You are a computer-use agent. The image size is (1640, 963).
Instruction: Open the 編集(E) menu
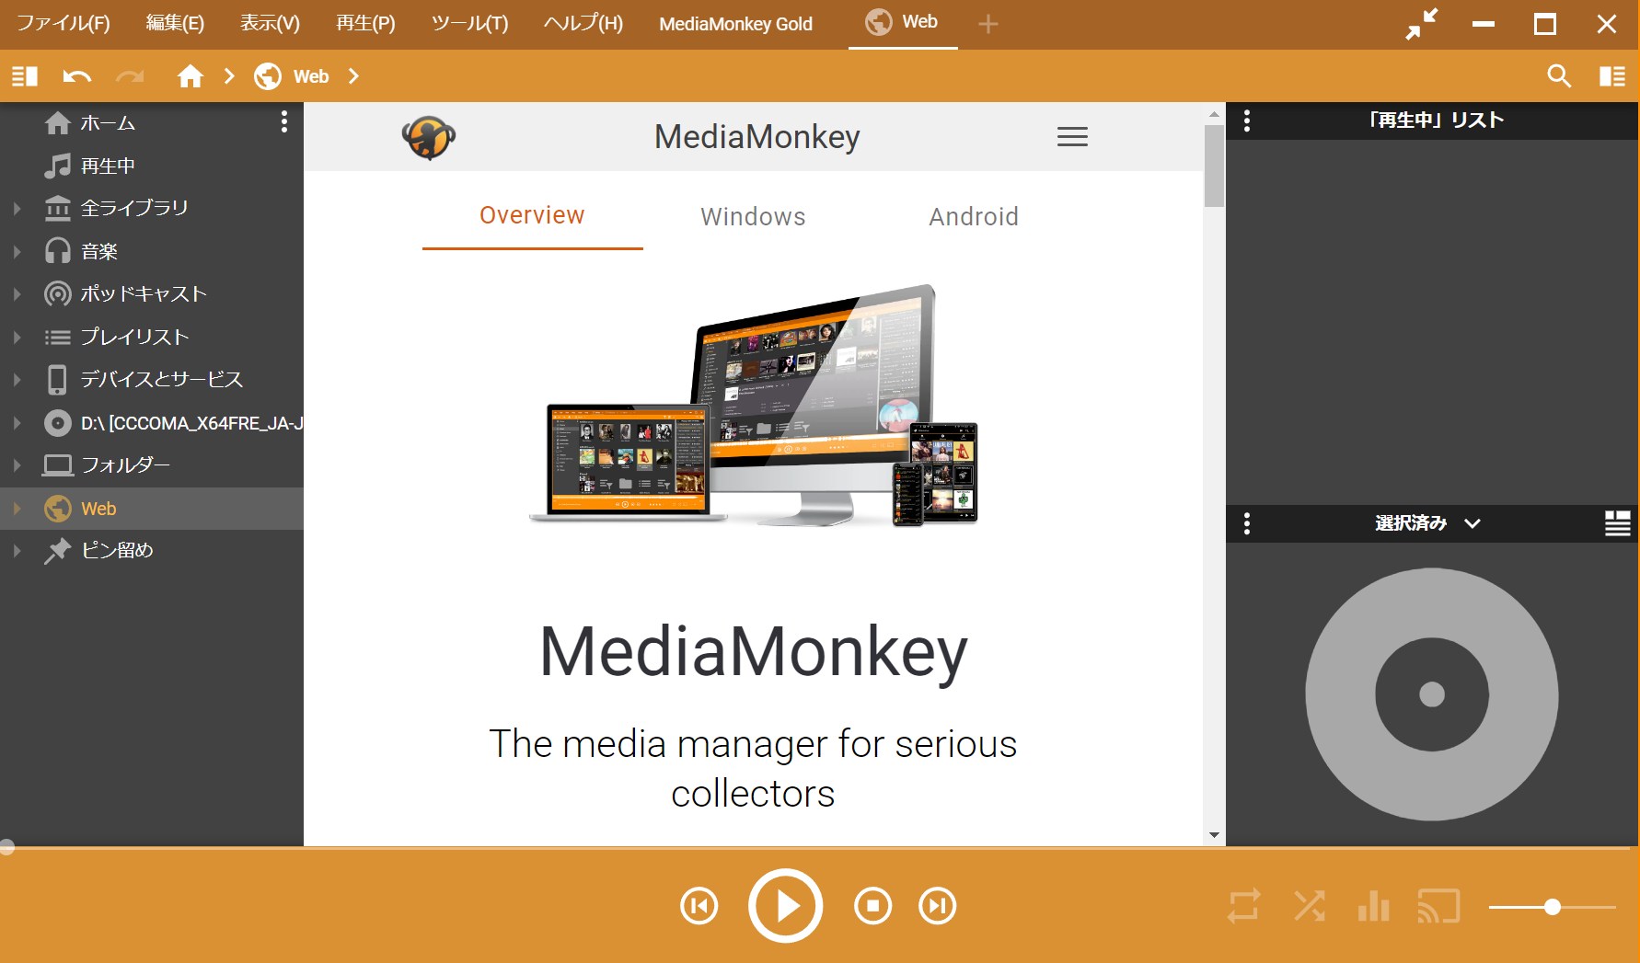coord(175,23)
